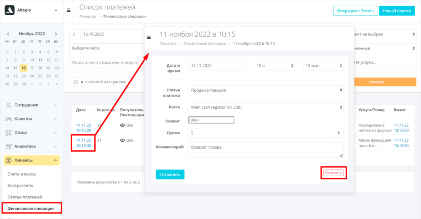Click the Сумма field with value 5
The image size is (421, 219).
click(261, 133)
